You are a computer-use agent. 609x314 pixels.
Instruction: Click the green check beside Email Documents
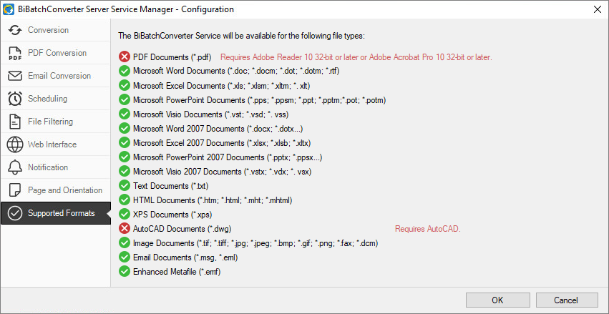[x=125, y=257]
